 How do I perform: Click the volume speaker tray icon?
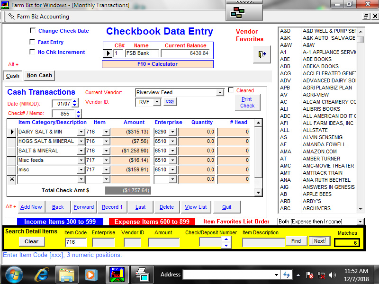click(333, 275)
